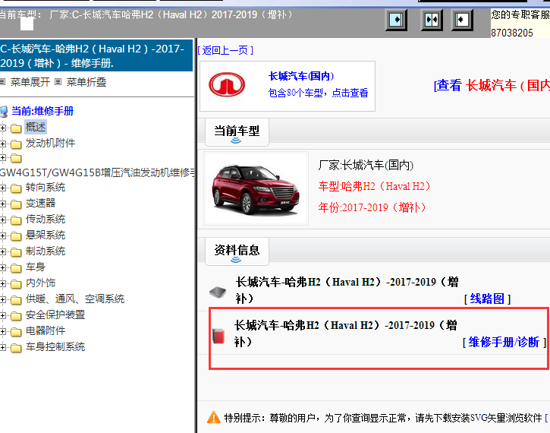Click 年份:2017-2019（增补）text
The height and width of the screenshot is (433, 550).
click(372, 207)
